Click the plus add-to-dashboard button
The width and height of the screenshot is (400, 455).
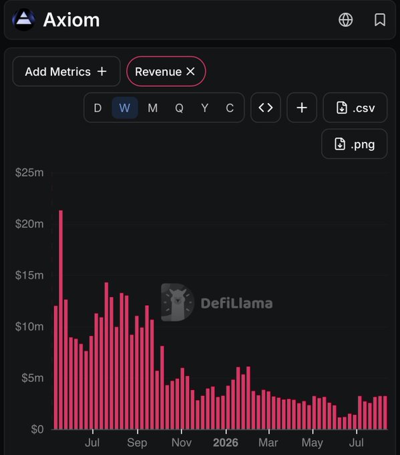coord(302,108)
